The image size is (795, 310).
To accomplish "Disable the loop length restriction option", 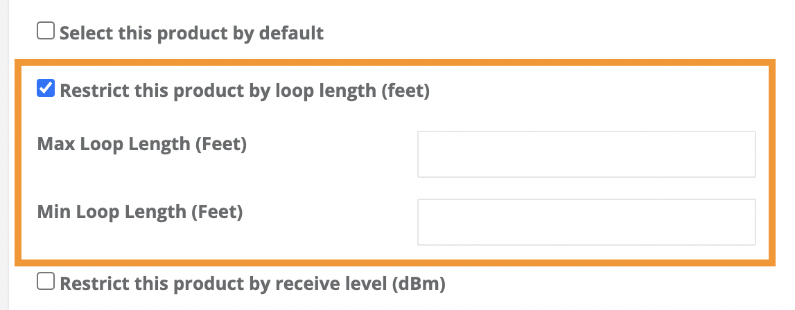I will click(x=46, y=90).
